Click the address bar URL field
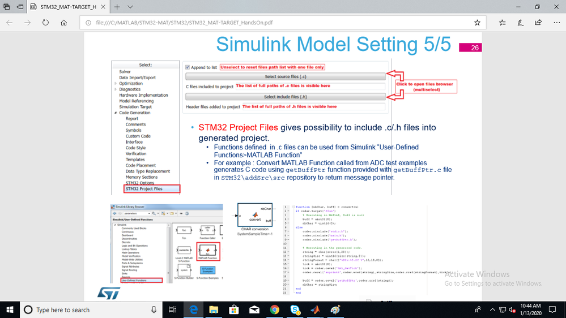 (x=282, y=23)
